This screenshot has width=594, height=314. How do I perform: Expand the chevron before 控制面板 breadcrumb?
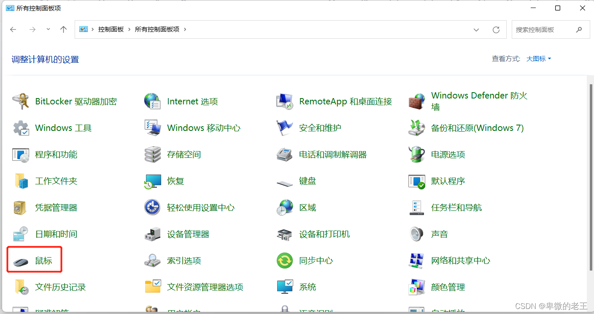click(x=92, y=29)
